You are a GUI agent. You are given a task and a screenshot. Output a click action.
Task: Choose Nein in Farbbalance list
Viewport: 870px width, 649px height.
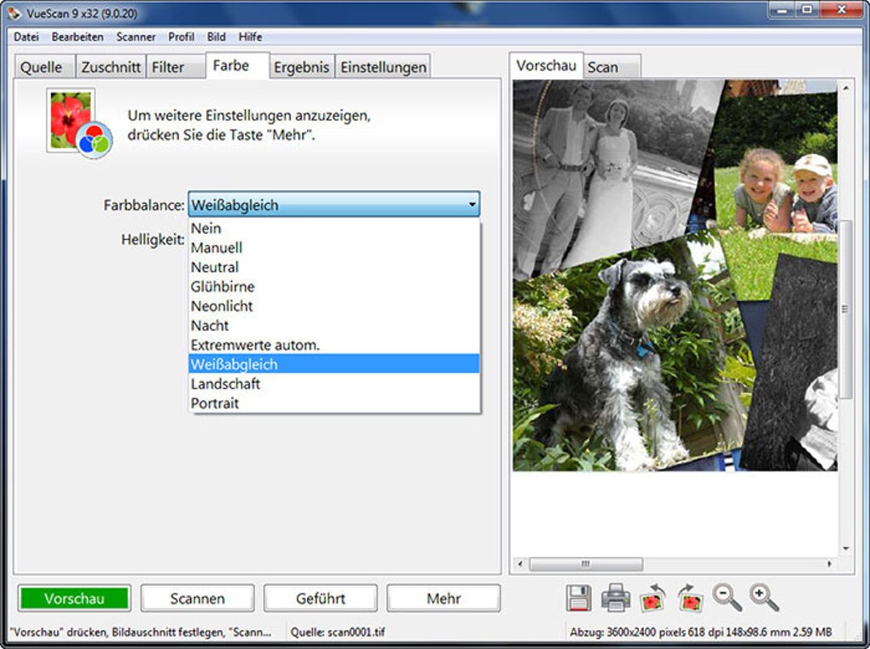click(x=334, y=228)
